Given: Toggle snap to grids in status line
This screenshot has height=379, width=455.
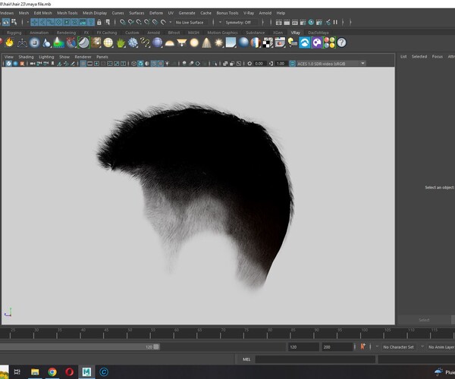Looking at the screenshot, I should tap(123, 22).
